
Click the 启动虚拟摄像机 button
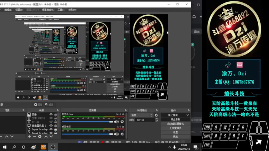(x=175, y=123)
